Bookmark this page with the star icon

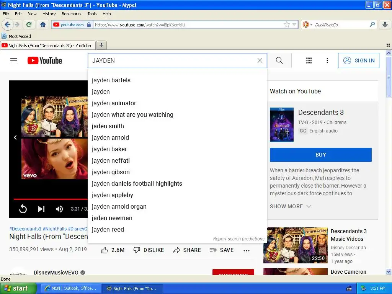(286, 24)
